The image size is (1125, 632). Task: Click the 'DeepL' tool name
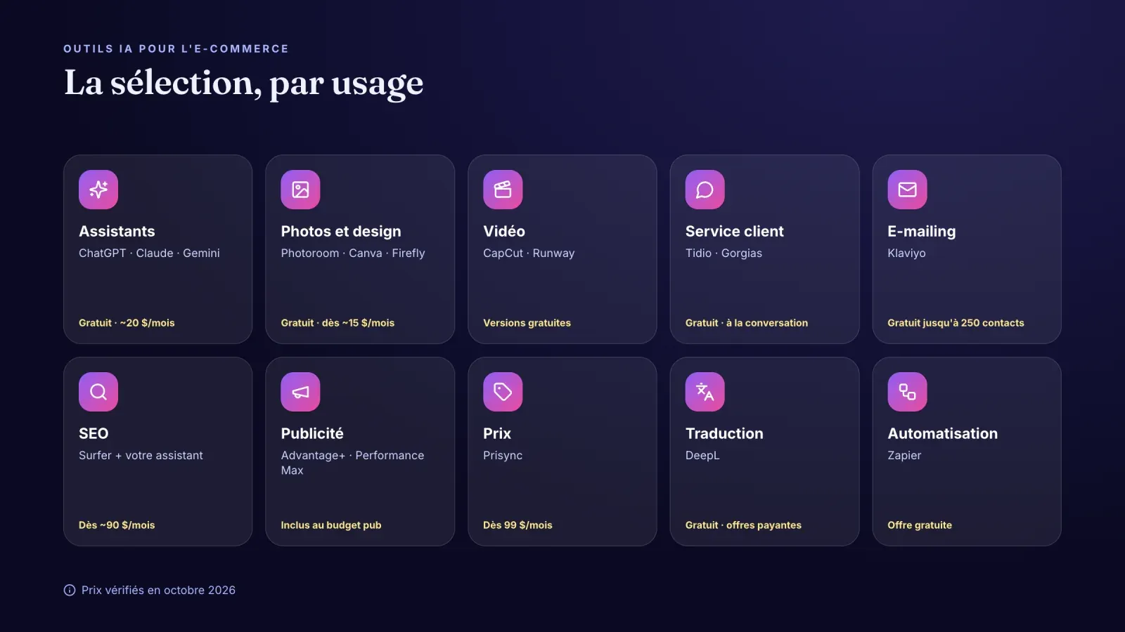pos(702,456)
